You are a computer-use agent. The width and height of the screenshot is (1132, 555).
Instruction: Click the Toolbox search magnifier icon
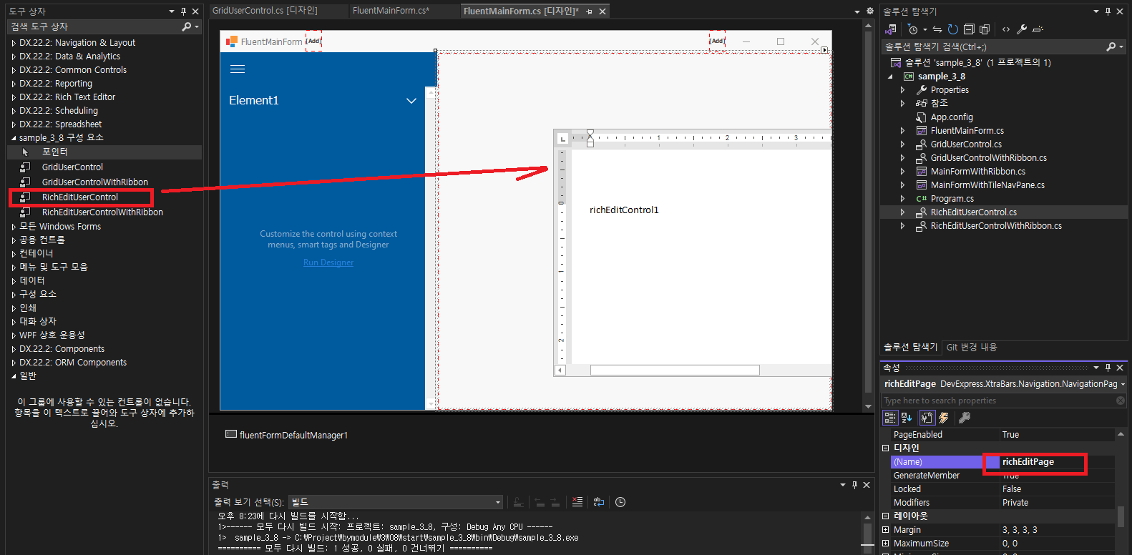point(187,26)
